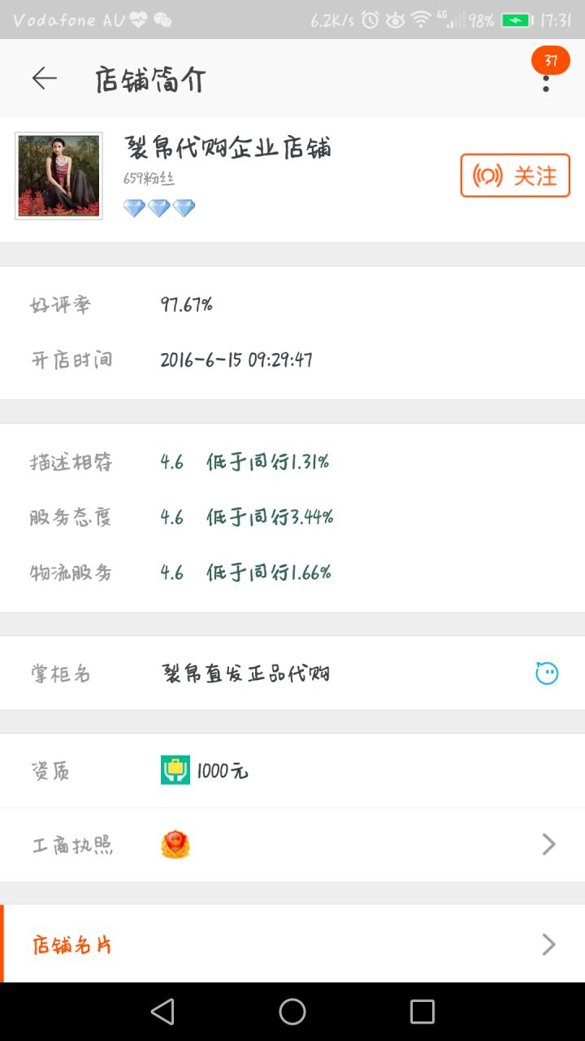Tap the shop avatar thumbnail

coord(58,176)
